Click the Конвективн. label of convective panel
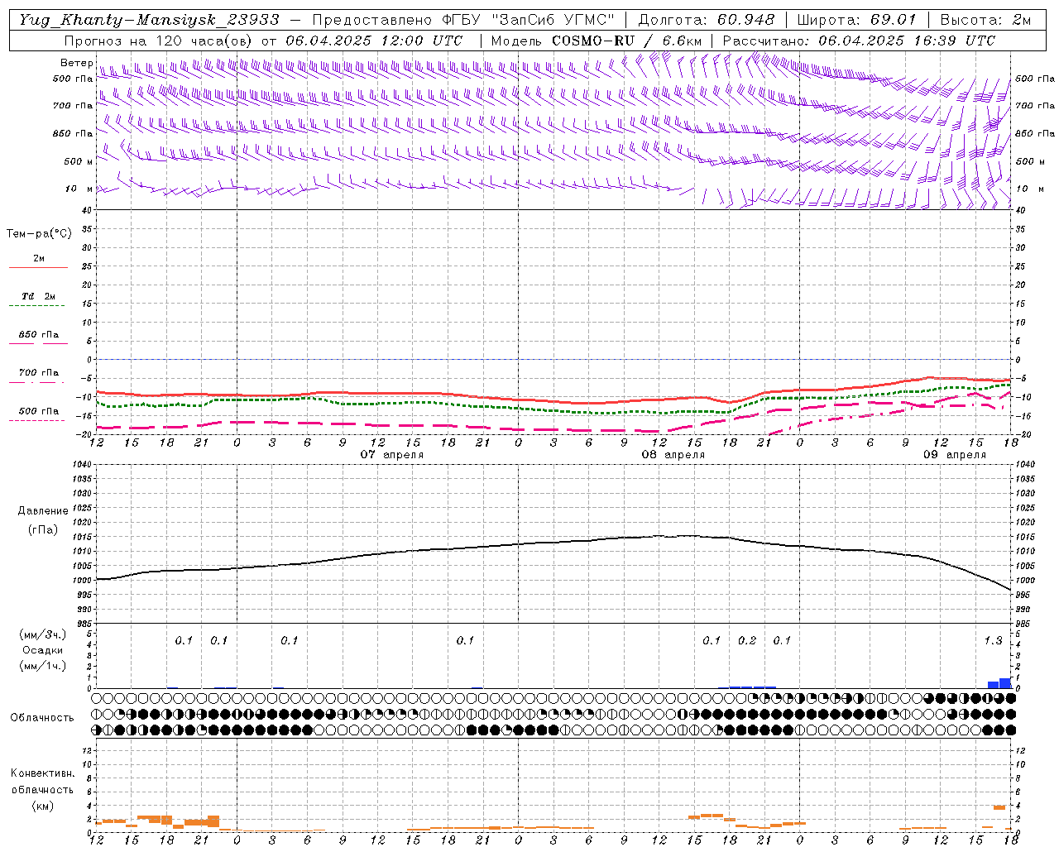The width and height of the screenshot is (1059, 847). pyautogui.click(x=42, y=773)
